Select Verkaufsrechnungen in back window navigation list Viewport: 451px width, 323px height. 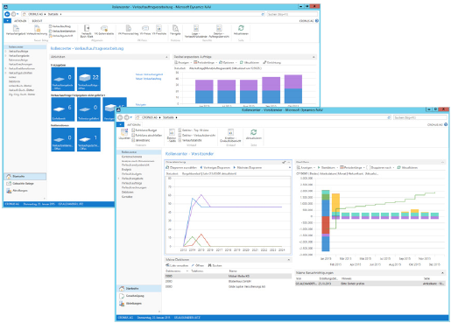coord(20,64)
